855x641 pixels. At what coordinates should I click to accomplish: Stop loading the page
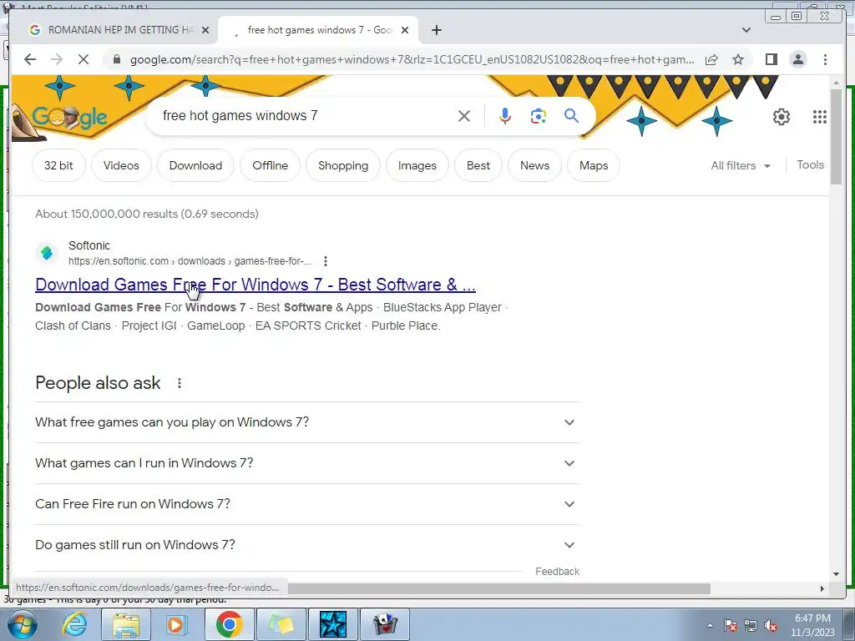[x=83, y=59]
